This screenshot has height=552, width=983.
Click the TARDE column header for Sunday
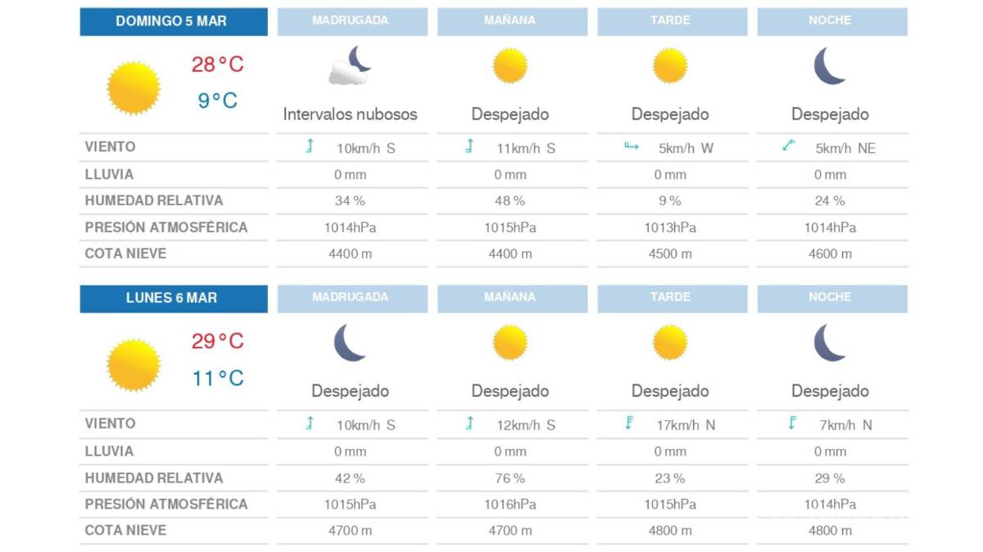[x=672, y=21]
